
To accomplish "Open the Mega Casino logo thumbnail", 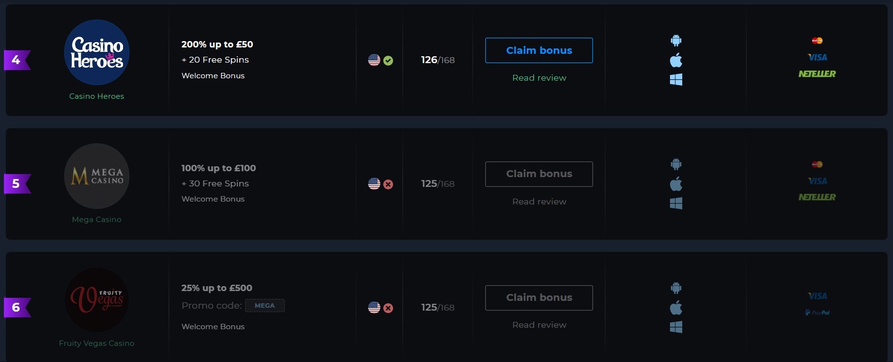I will click(x=97, y=176).
